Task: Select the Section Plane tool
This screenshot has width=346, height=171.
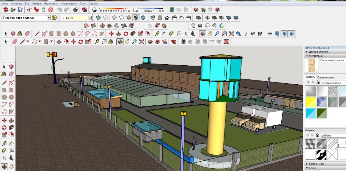Action: (x=270, y=34)
